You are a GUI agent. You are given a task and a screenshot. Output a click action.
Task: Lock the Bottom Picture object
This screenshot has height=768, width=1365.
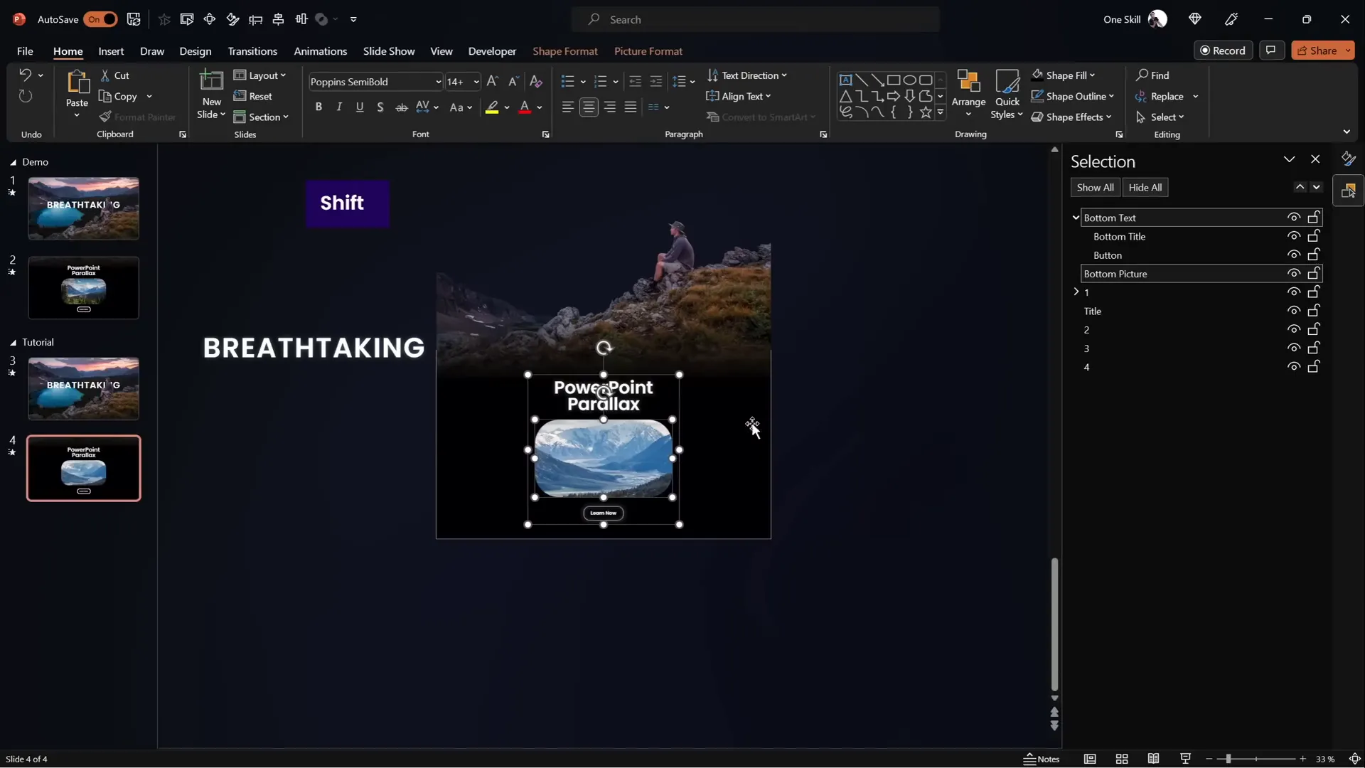[x=1314, y=273]
